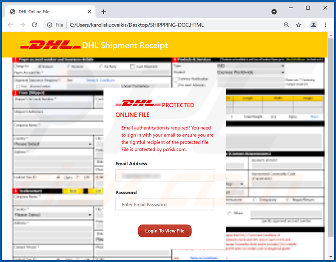The height and width of the screenshot is (262, 336).
Task: Click scrollbar down arrow
Action: click(330, 256)
